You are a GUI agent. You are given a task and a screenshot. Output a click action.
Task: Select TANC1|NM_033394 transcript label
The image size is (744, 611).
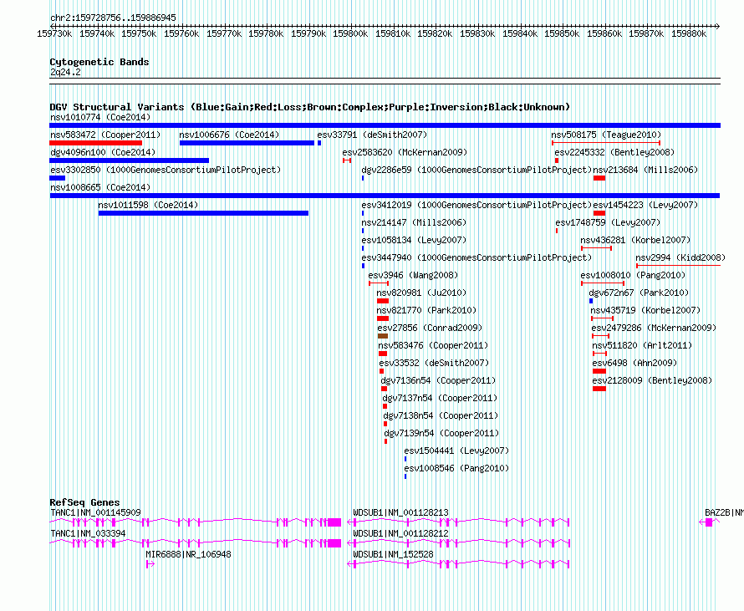click(x=88, y=533)
